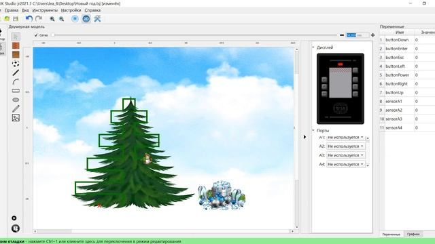Click the zoom out magnifier icon
The height and width of the screenshot is (244, 435).
[62, 19]
